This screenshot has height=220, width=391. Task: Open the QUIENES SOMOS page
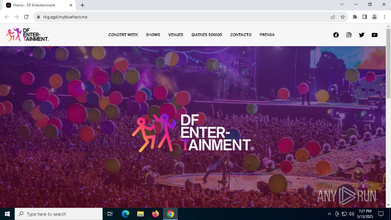(x=207, y=35)
